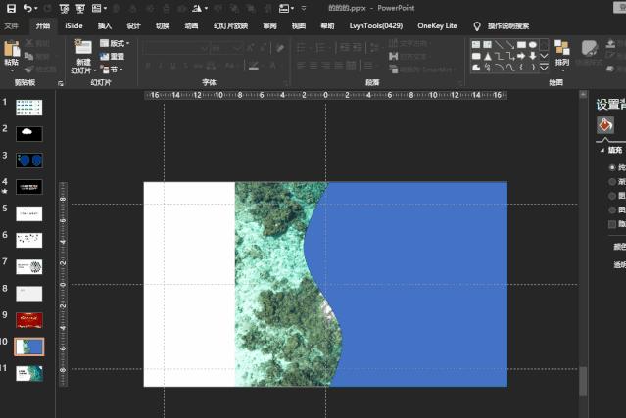Image resolution: width=626 pixels, height=418 pixels.
Task: Toggle the hide background graphics checkbox
Action: [x=613, y=223]
